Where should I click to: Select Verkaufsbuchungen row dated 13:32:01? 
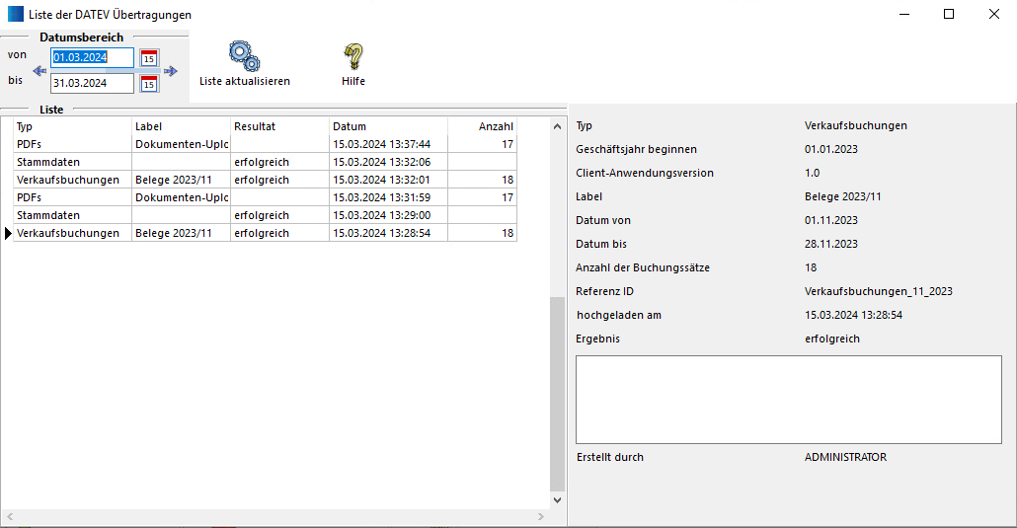72,180
